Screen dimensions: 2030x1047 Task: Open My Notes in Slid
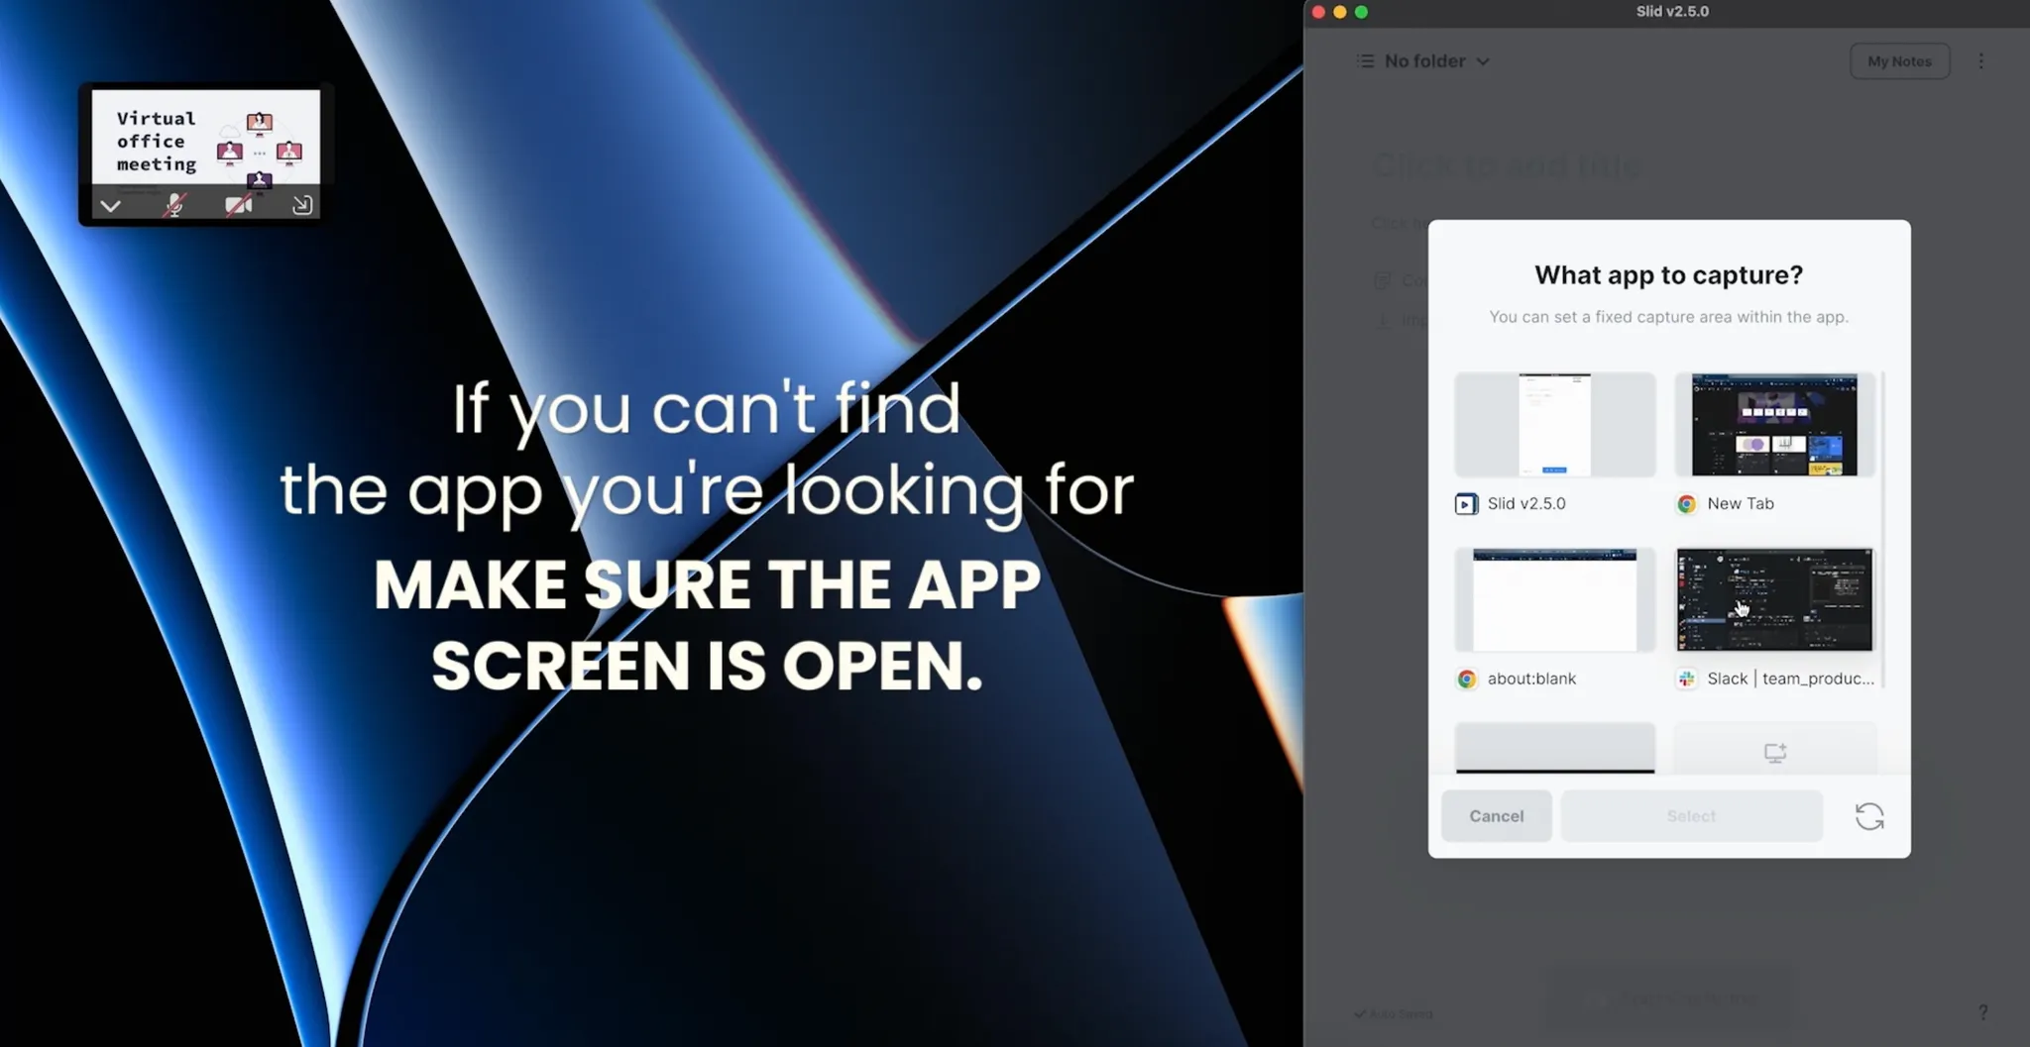click(1899, 61)
